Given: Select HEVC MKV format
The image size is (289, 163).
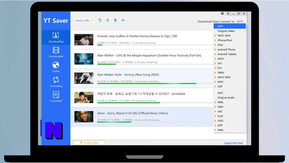Looking at the screenshot, I should (x=230, y=77).
